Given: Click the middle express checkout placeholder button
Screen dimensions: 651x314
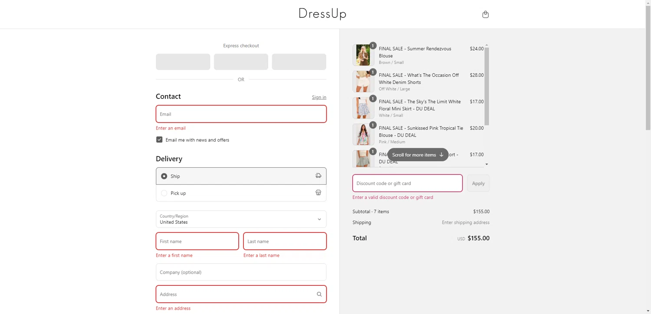Looking at the screenshot, I should 241,62.
